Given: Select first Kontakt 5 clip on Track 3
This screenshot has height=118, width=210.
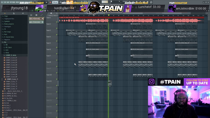Looking at the screenshot, I should 77,32.
